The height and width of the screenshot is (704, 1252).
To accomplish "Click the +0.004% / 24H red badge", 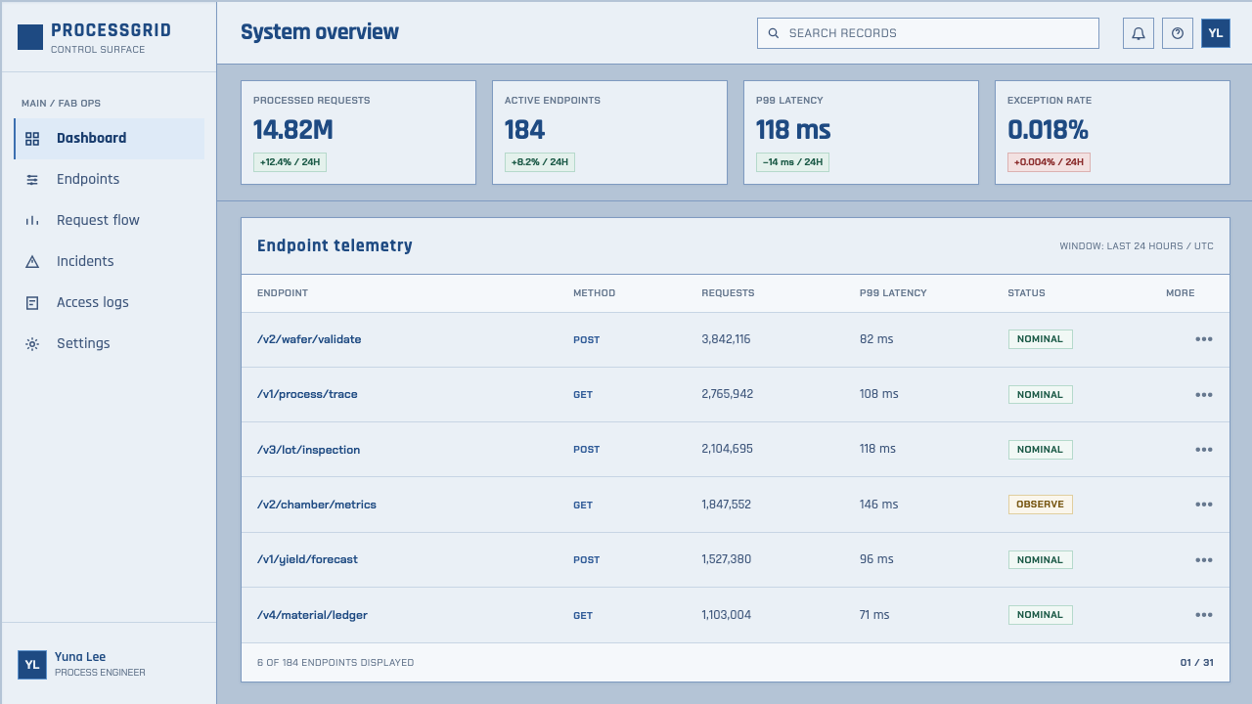I will [1049, 162].
